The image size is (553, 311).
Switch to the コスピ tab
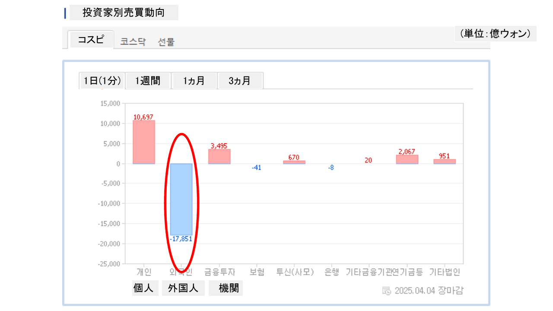(x=91, y=40)
